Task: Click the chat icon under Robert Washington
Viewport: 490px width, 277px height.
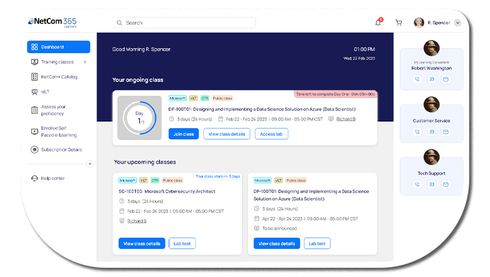Action: coord(432,80)
